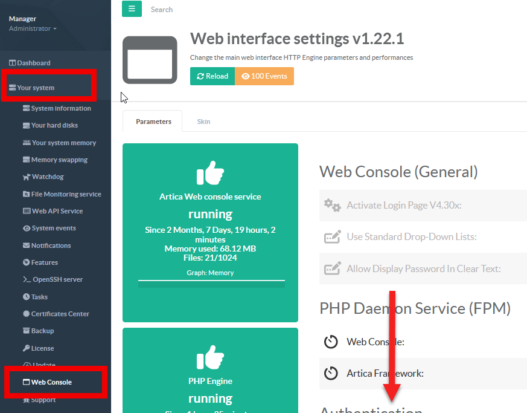Screen dimensions: 527x413
Task: Click the hamburger menu toggle button
Action: point(132,9)
